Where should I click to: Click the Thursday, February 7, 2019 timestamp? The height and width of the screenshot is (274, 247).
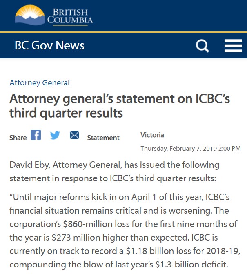click(x=191, y=149)
